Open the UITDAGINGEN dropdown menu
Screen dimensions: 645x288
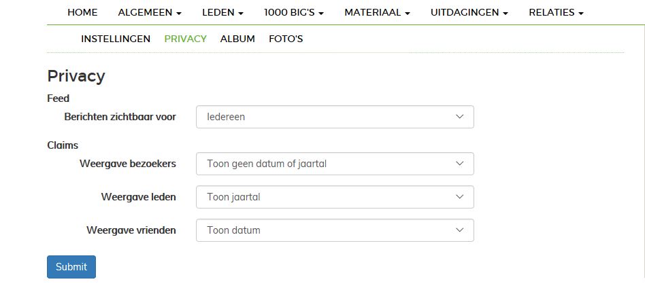[469, 12]
